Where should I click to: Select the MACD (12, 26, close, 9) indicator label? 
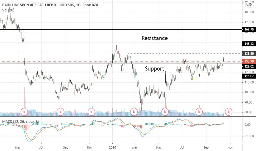20,122
